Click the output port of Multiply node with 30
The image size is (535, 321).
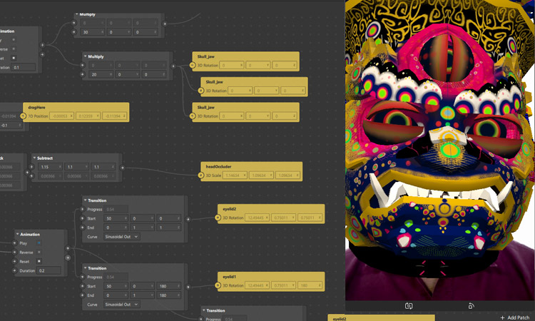pos(165,24)
